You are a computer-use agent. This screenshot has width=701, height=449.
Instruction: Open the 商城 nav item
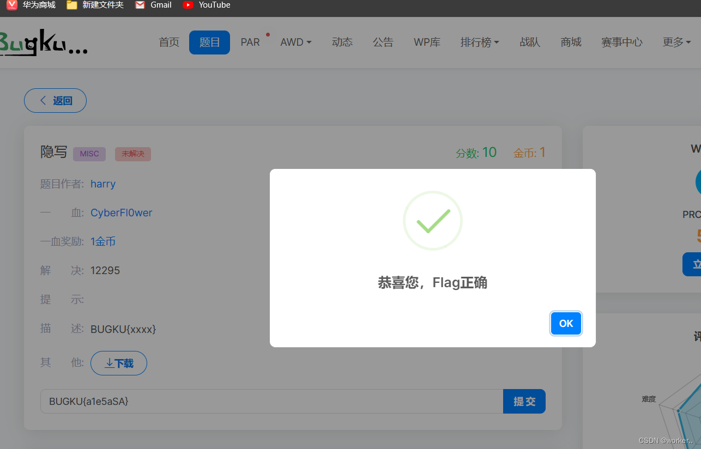[571, 43]
